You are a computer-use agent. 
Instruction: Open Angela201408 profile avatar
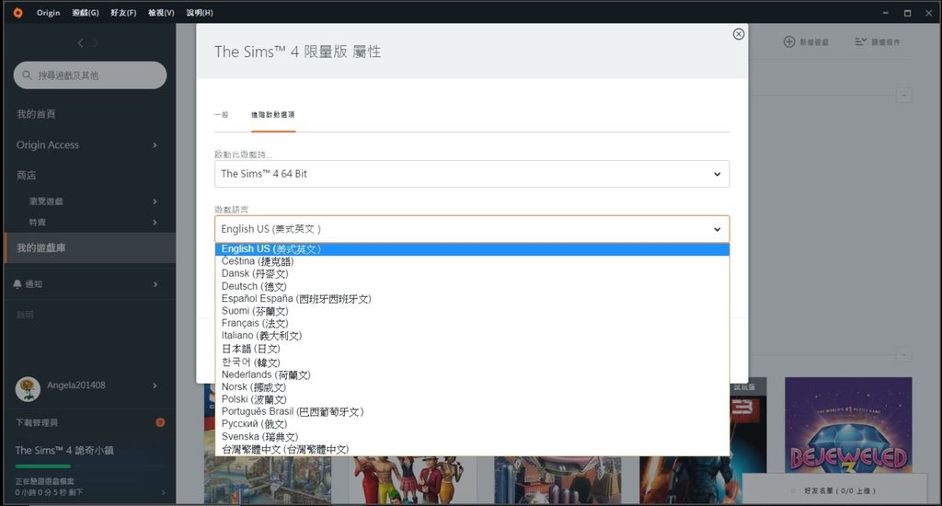click(x=28, y=389)
